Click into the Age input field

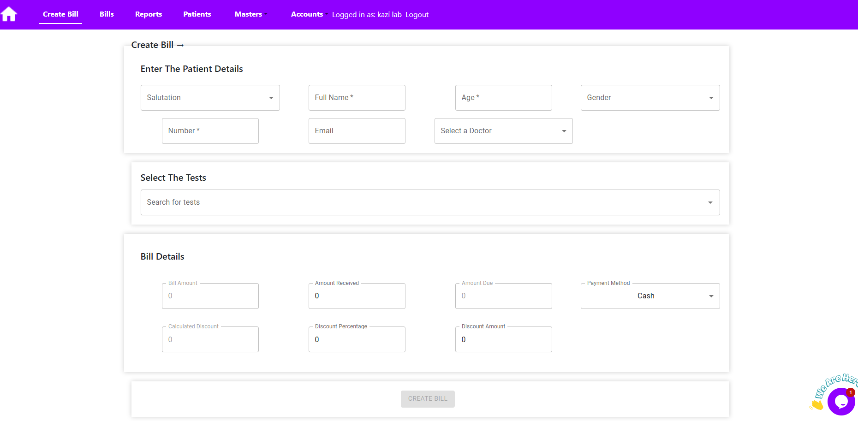pos(503,98)
